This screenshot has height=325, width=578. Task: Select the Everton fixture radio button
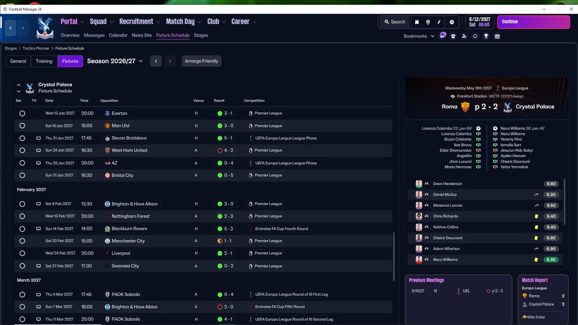(22, 113)
